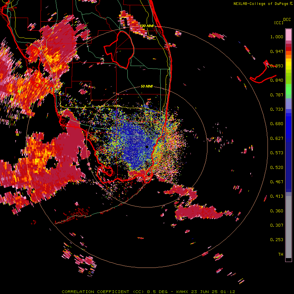
Task: Click the 0.5 DEG elevation text
Action: 157,292
